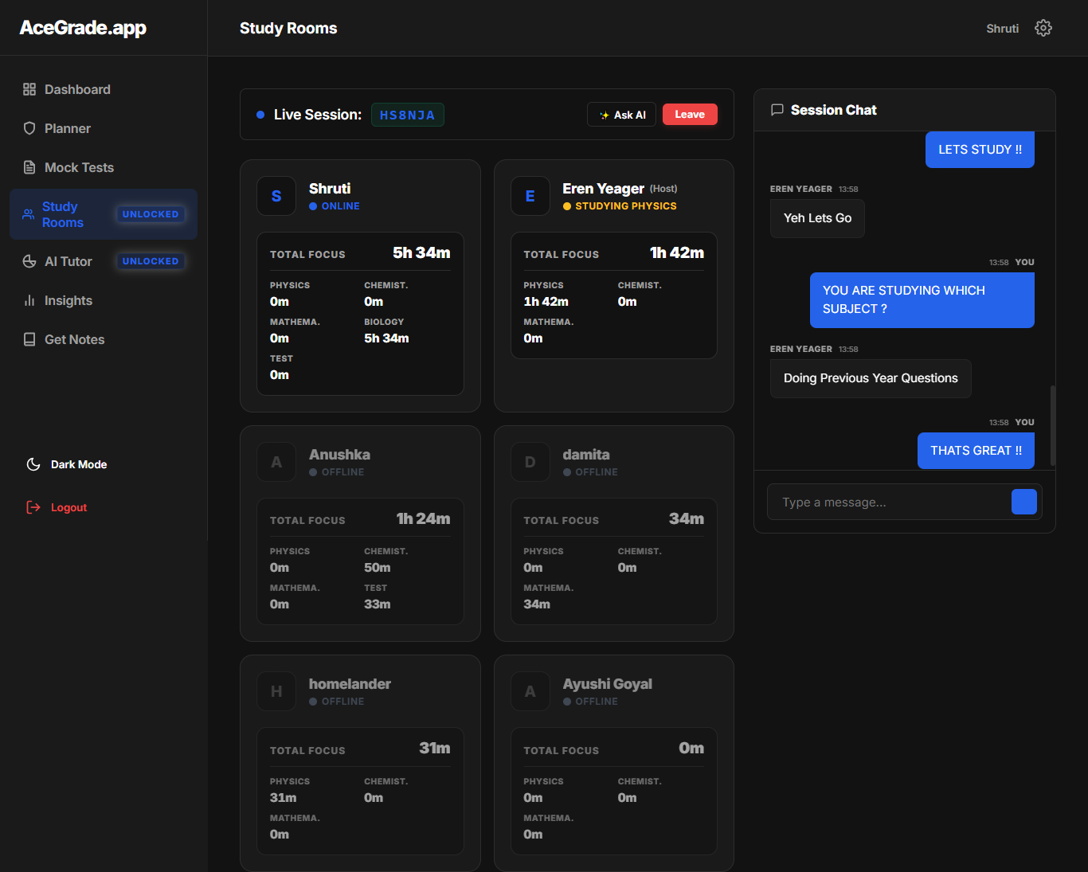Click the sparkle icon on Ask AI

[x=603, y=114]
